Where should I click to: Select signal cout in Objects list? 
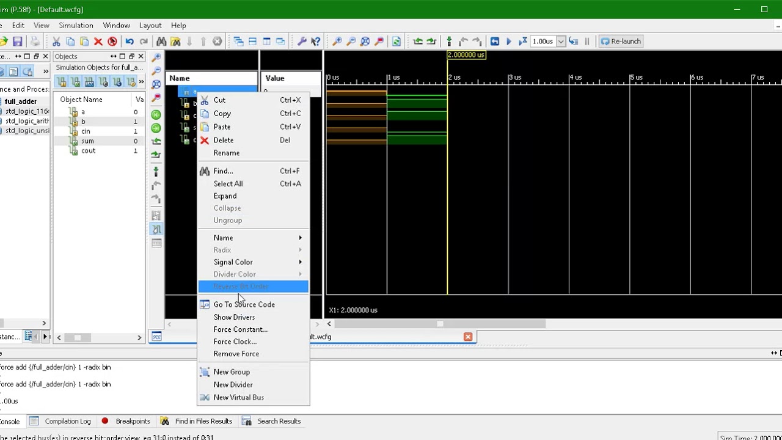point(88,151)
